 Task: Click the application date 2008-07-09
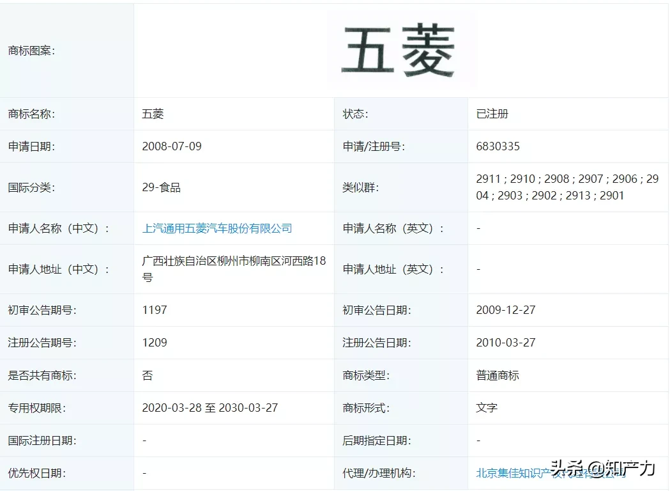click(x=172, y=146)
